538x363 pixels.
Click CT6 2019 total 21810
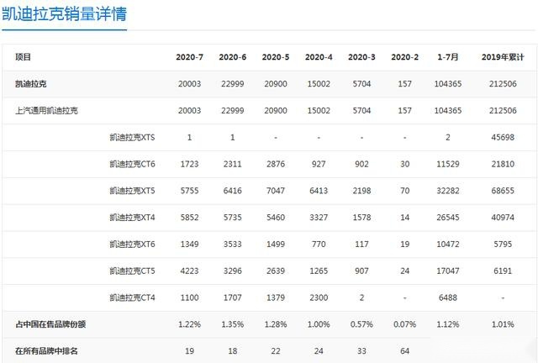pyautogui.click(x=503, y=164)
